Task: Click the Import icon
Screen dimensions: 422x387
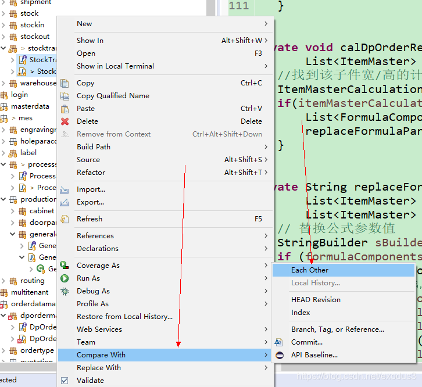Action: pos(64,189)
